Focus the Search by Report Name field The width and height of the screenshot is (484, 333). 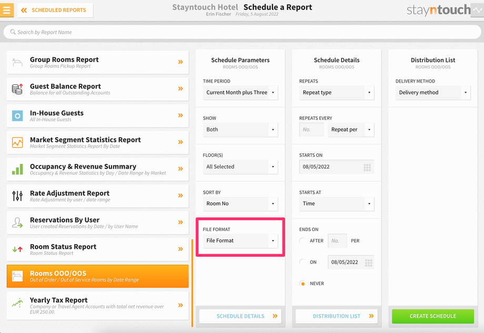pyautogui.click(x=242, y=32)
